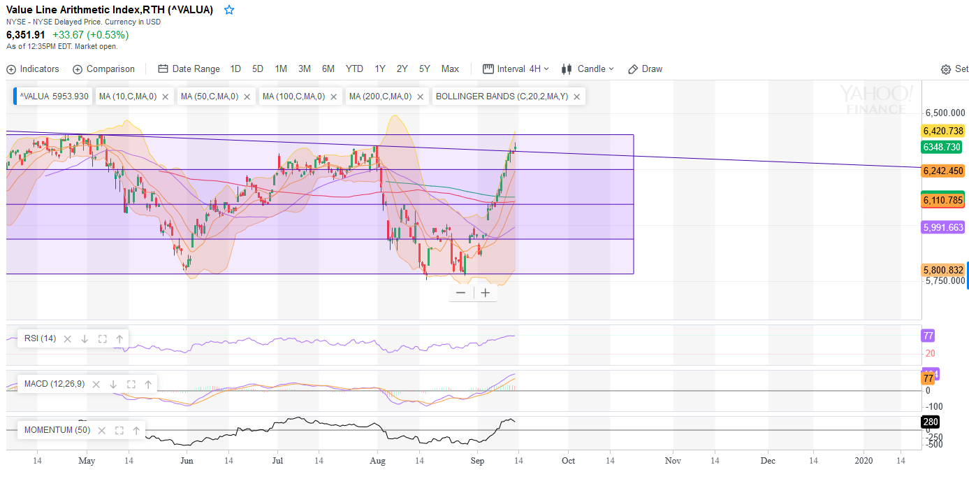Select the 5Y range

click(x=425, y=69)
